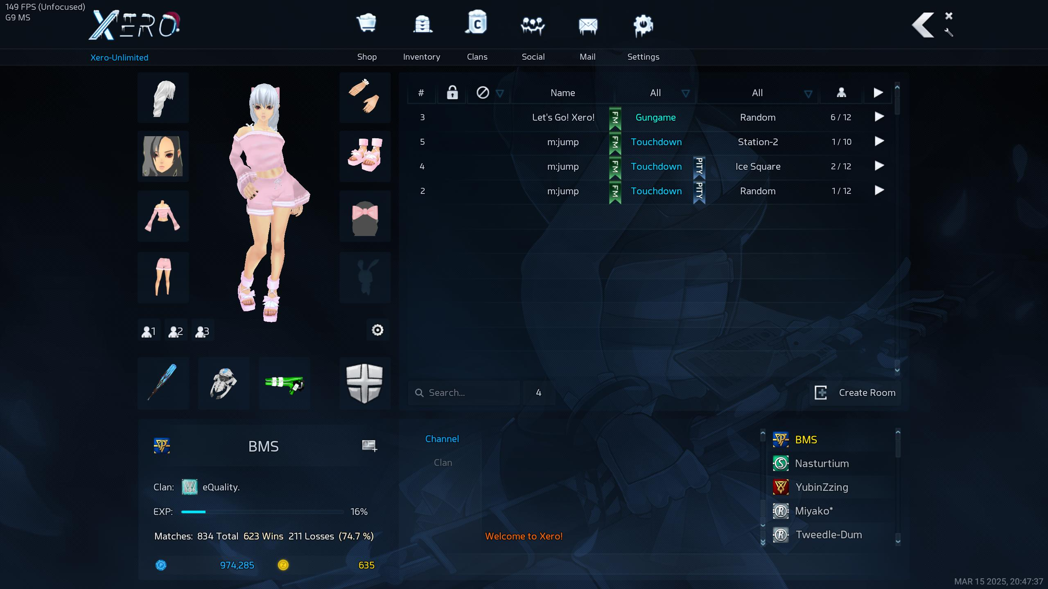Open the Clans menu icon
The width and height of the screenshot is (1048, 589).
[x=477, y=24]
